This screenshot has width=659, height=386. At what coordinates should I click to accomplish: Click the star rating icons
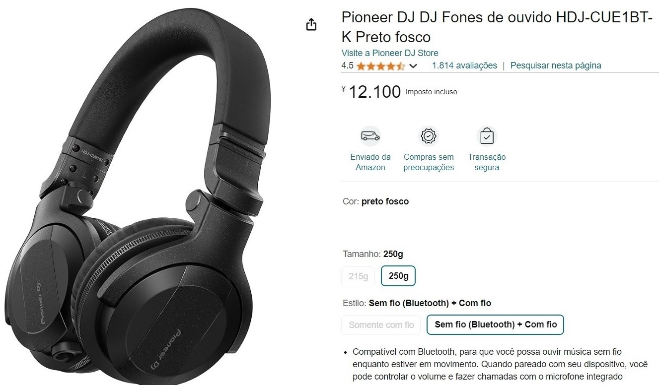[x=381, y=66]
